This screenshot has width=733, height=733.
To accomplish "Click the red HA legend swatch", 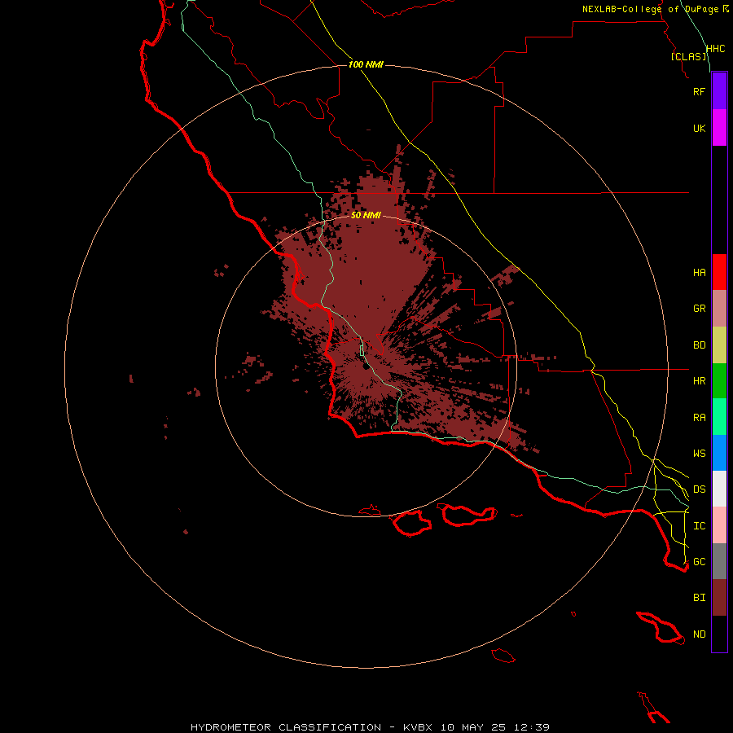I will [x=719, y=272].
